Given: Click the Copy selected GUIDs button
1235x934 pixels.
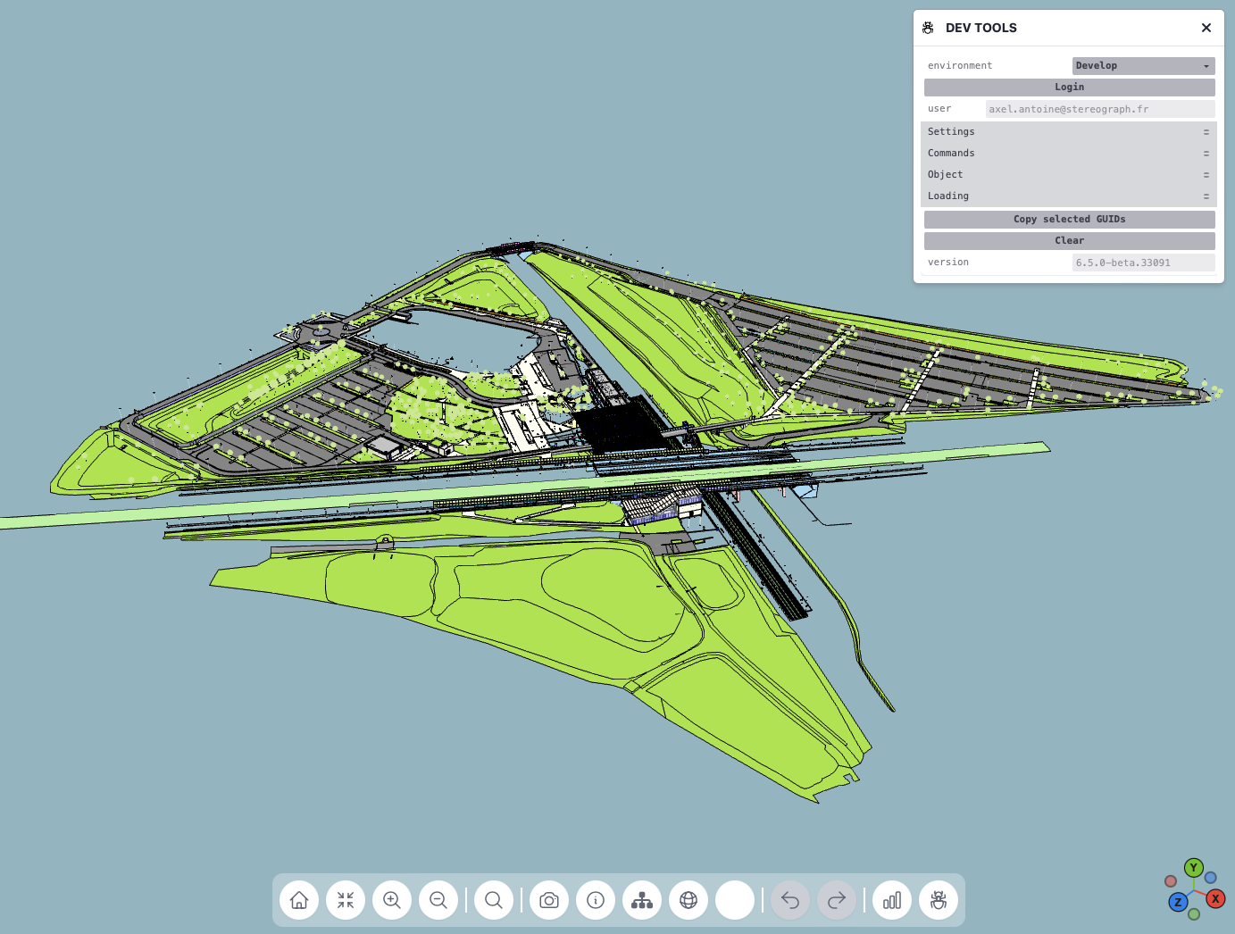Looking at the screenshot, I should click(x=1069, y=220).
